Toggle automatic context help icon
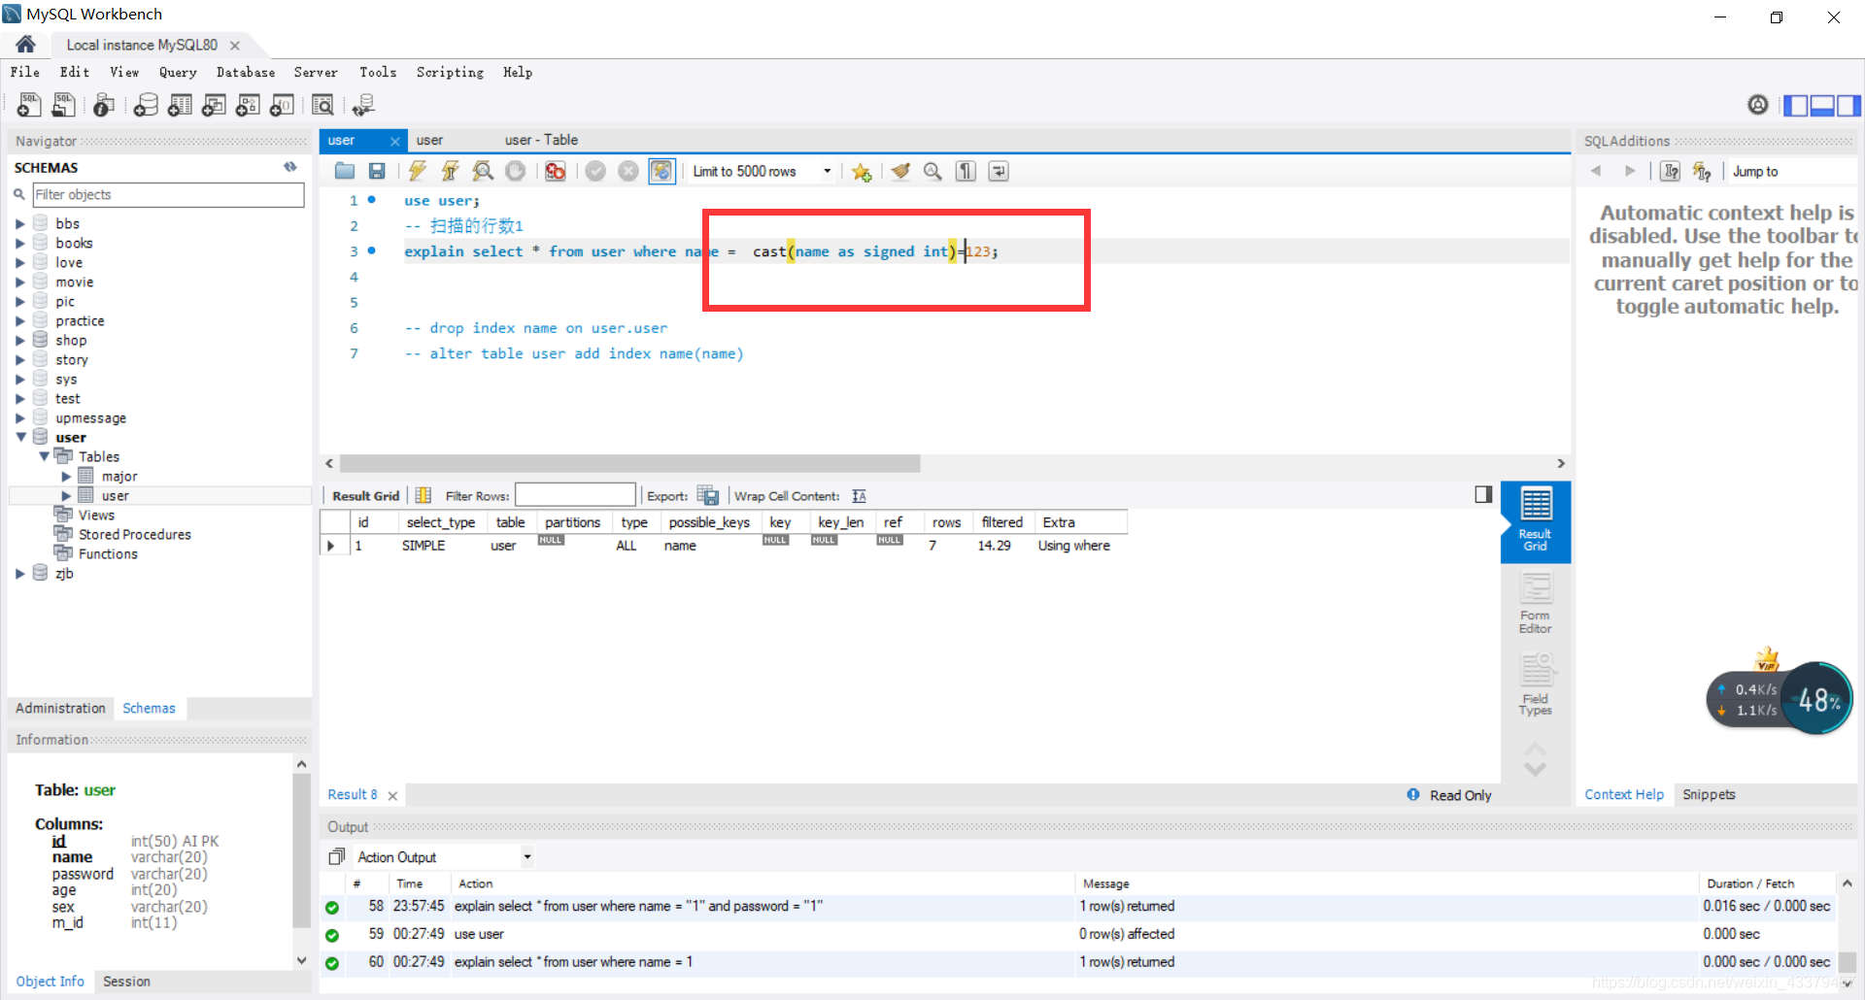 click(x=1702, y=171)
